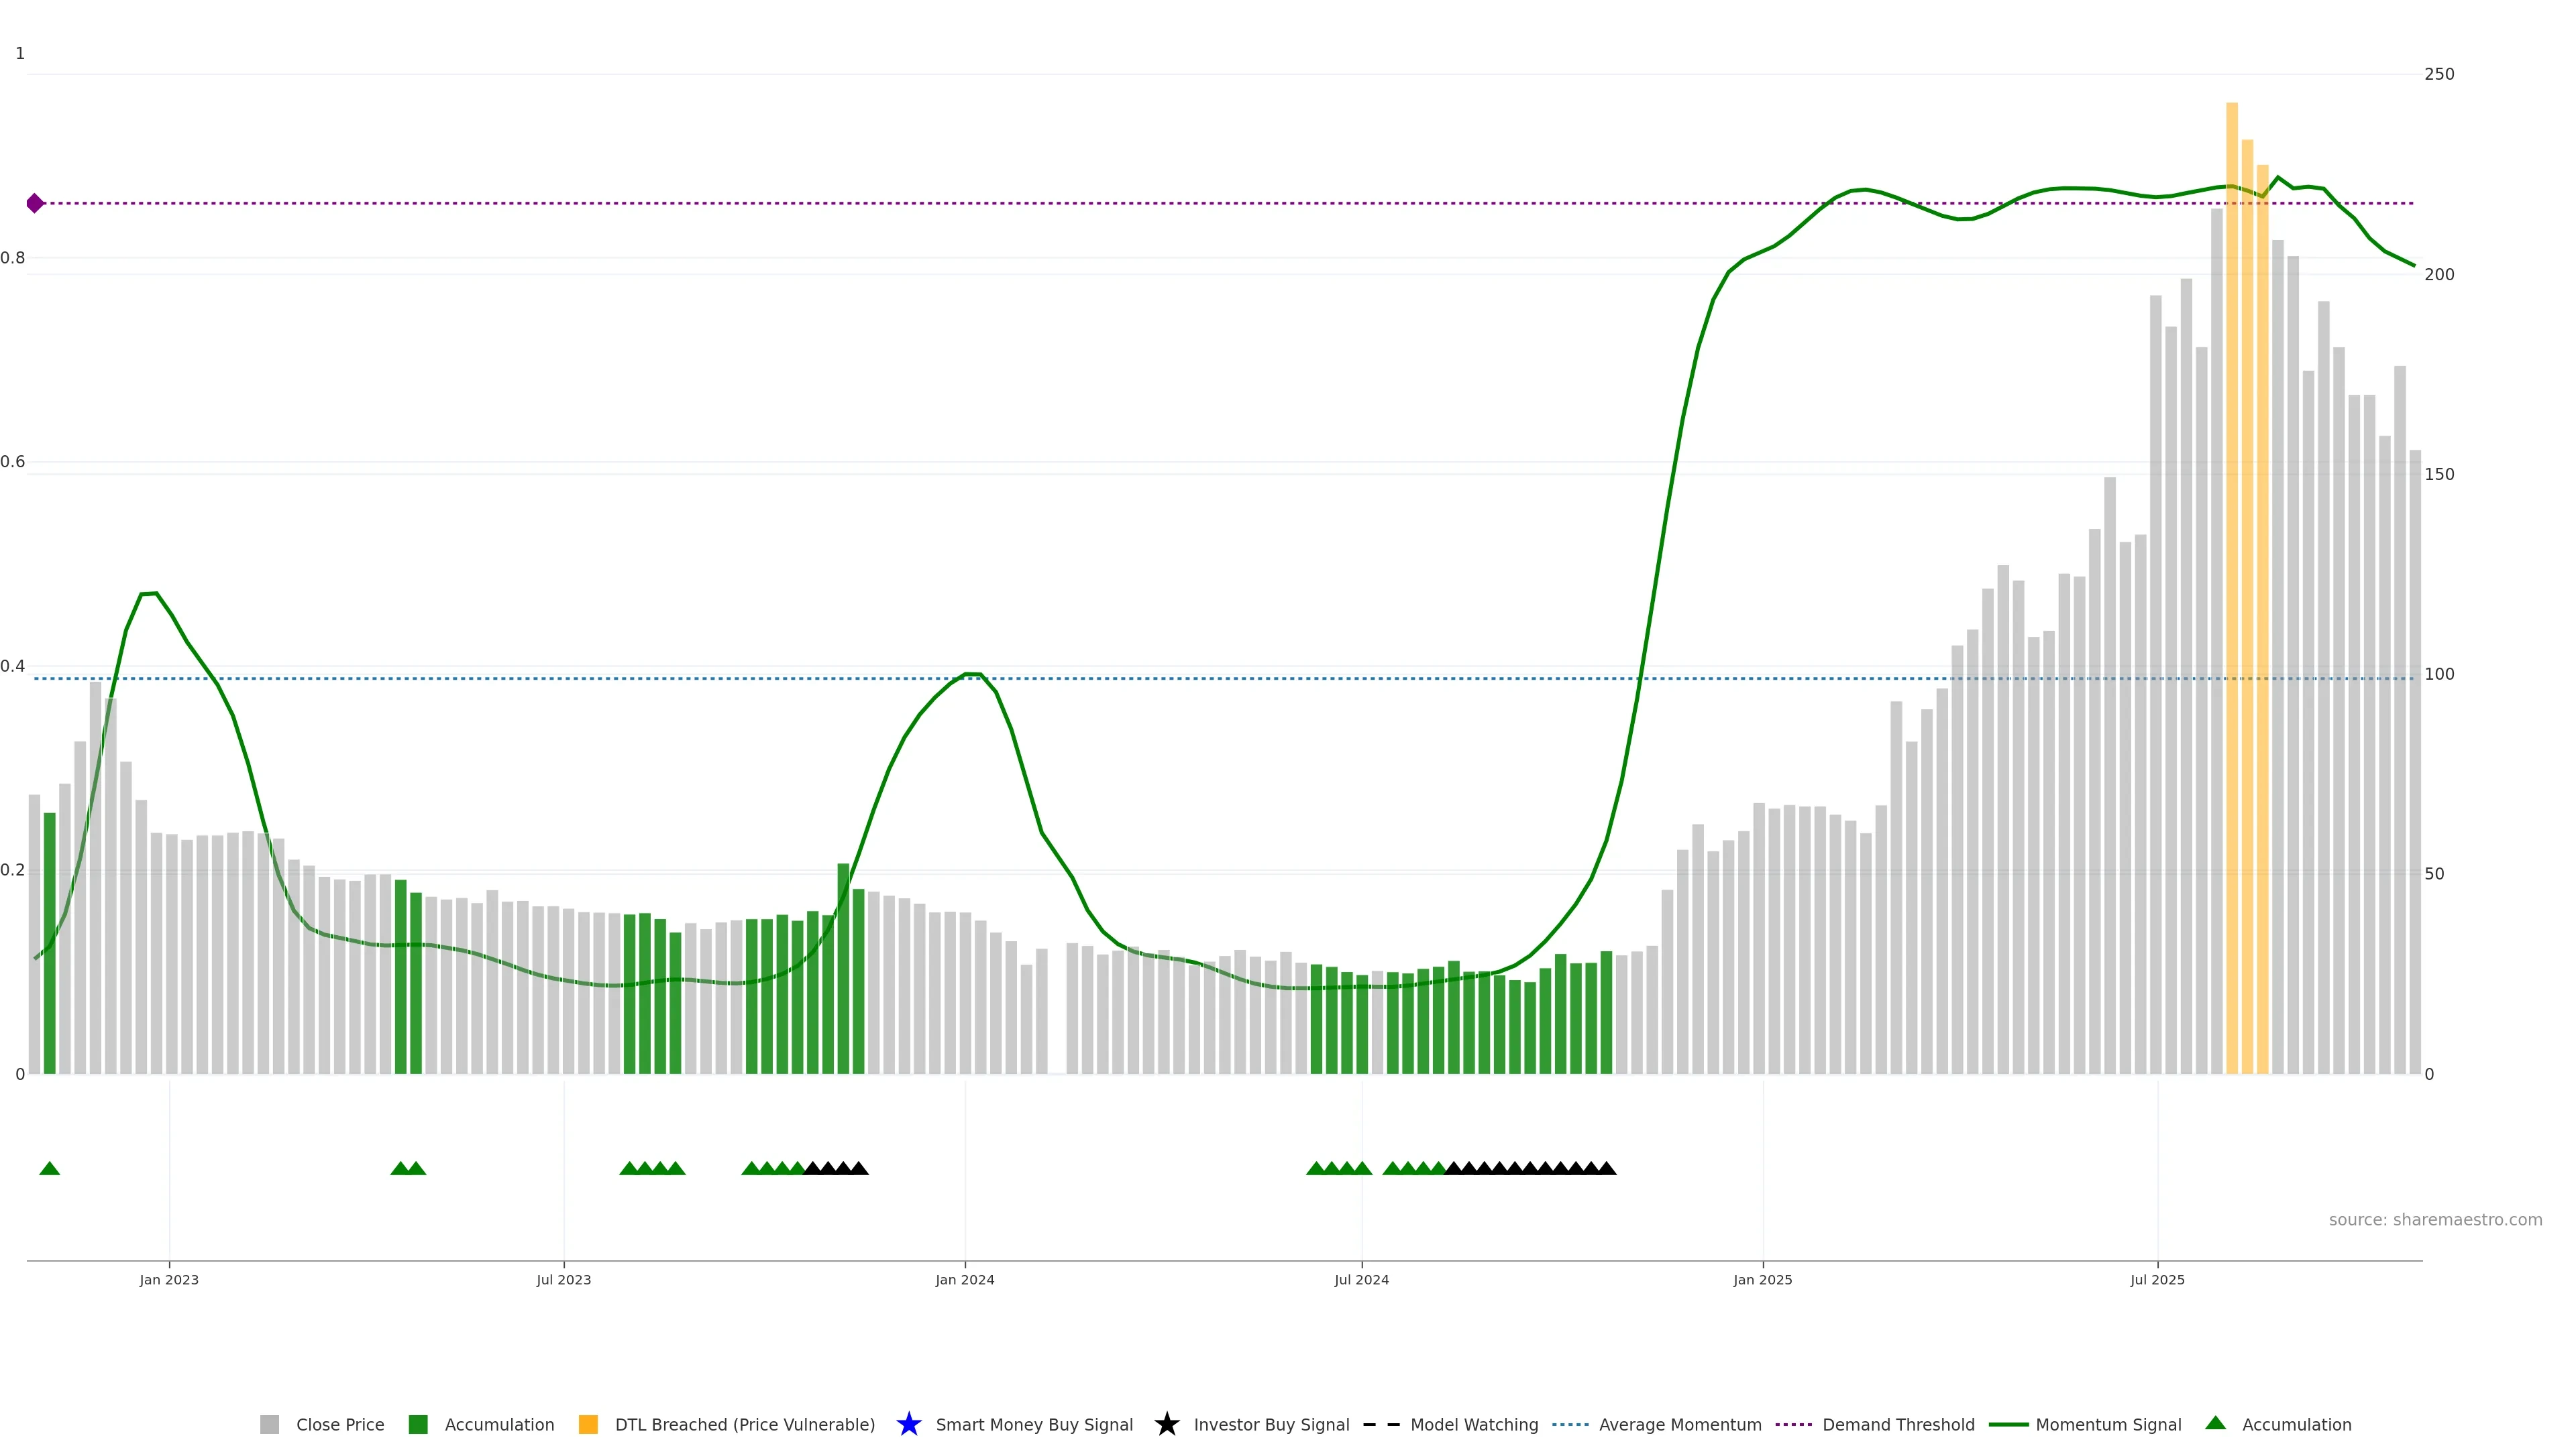
Task: Click the Jan 2023 axis label
Action: coord(169,1279)
